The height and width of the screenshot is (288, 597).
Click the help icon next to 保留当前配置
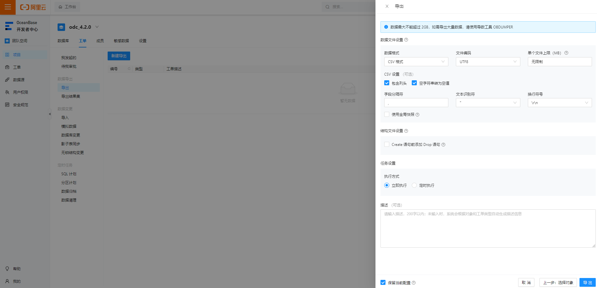coord(414,283)
